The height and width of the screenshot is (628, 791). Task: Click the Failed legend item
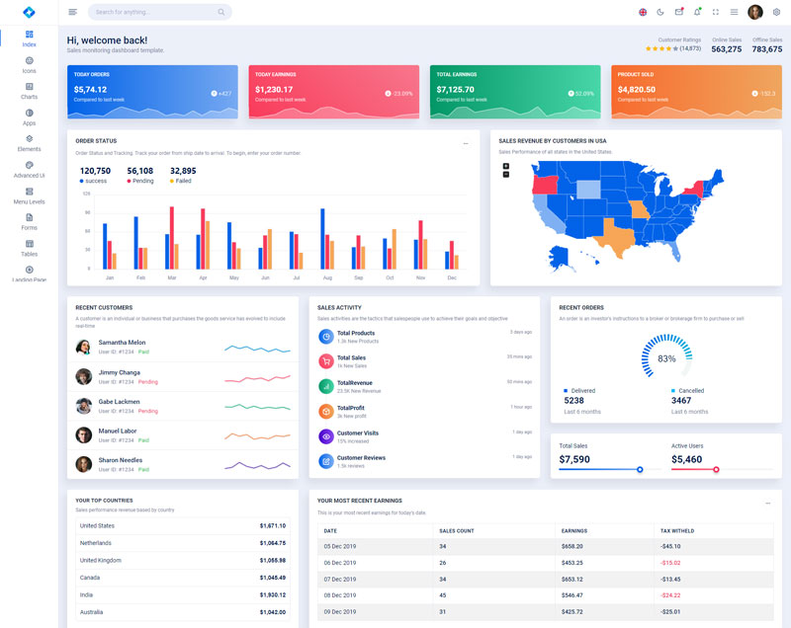(x=183, y=182)
